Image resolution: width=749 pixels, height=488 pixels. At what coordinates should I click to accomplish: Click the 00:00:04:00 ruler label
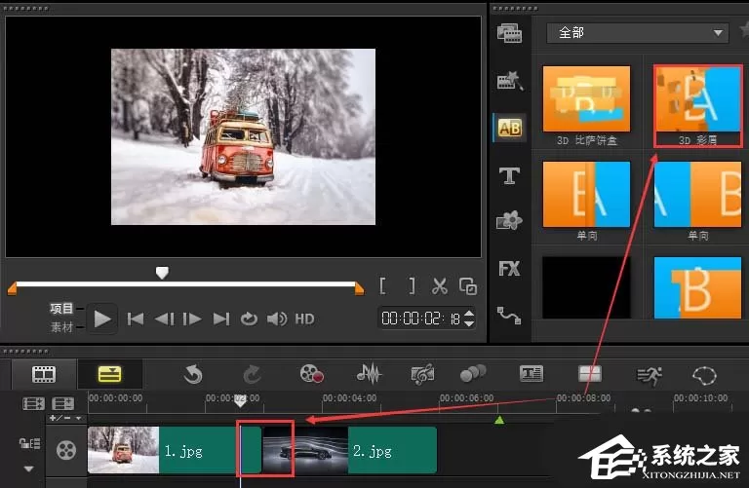pos(350,397)
